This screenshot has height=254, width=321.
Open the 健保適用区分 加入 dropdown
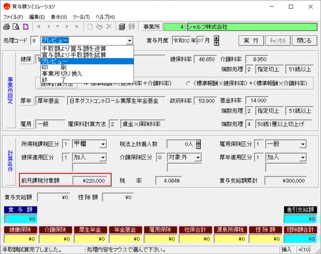tap(103, 158)
